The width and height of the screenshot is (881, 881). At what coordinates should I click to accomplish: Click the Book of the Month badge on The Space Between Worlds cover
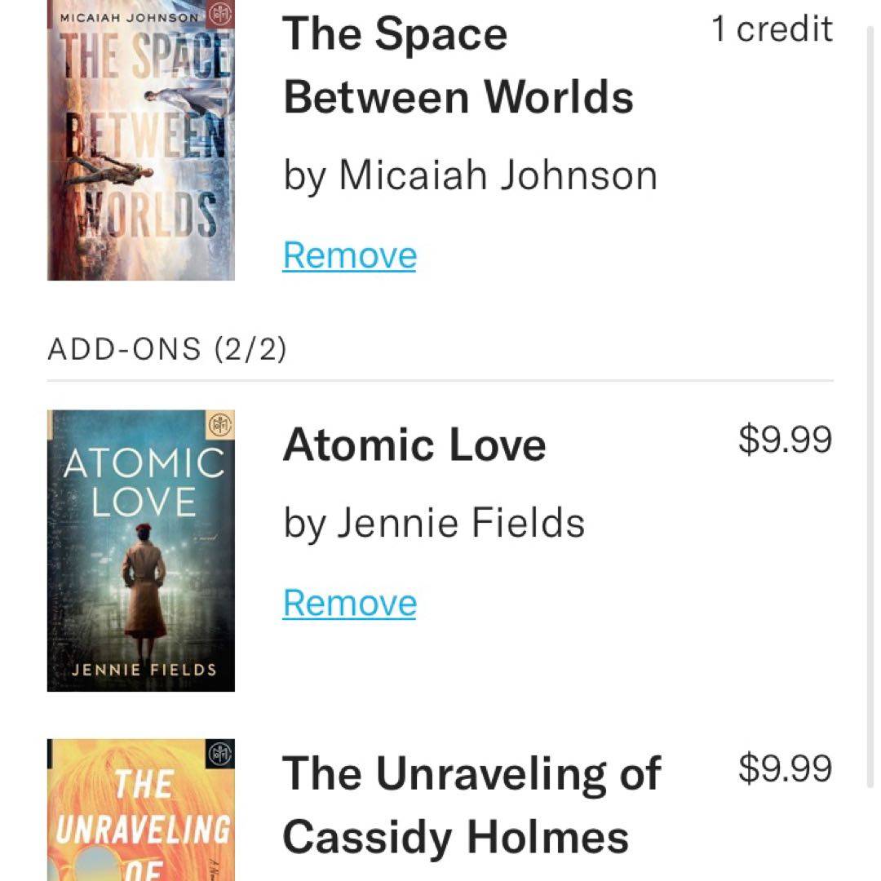(x=220, y=14)
